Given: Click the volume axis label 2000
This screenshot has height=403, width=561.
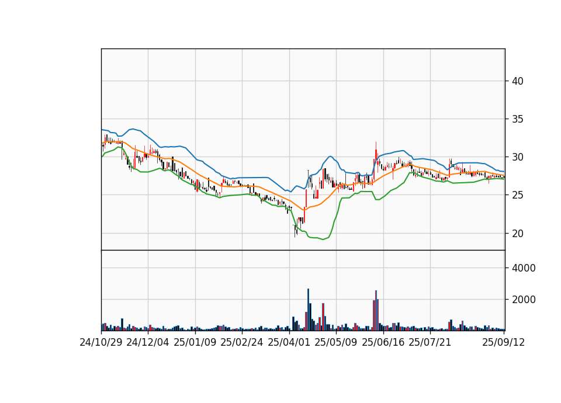Looking at the screenshot, I should pyautogui.click(x=524, y=300).
